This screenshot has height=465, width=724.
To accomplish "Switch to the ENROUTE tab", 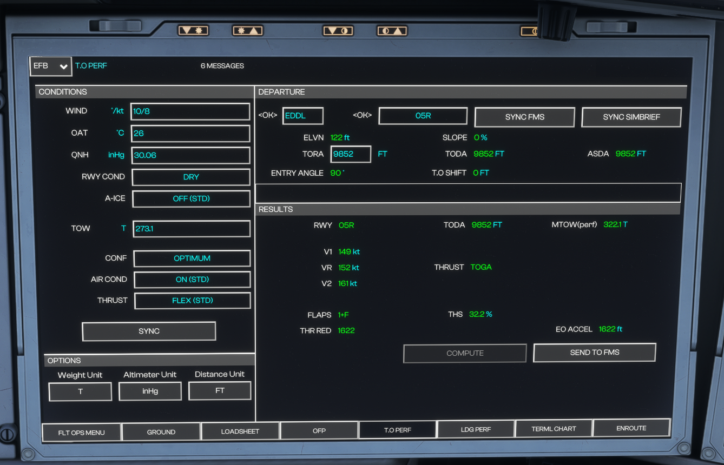I will (x=631, y=428).
